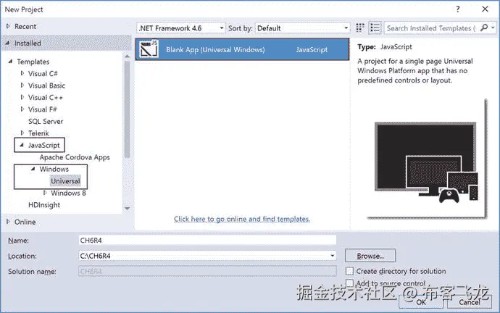Toggle Create directory for solution checkbox
This screenshot has height=313, width=500.
(349, 271)
